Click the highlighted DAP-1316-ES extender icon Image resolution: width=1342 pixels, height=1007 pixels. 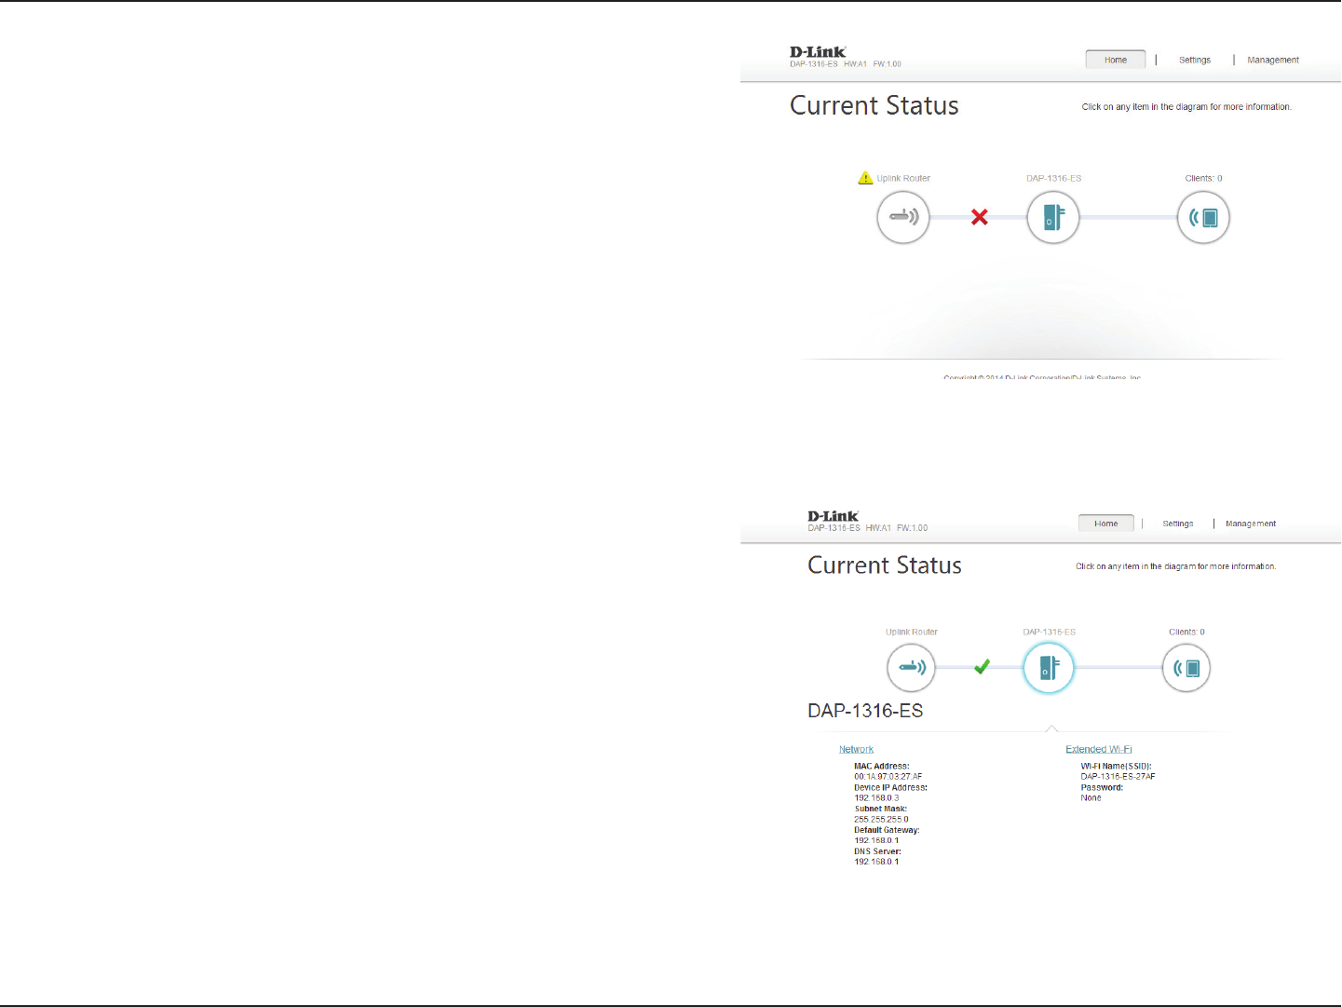point(1049,668)
